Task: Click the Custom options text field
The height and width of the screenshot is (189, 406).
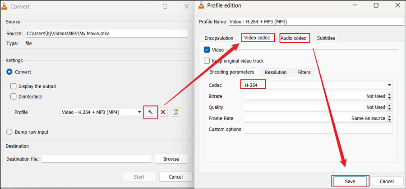Action: (x=318, y=129)
